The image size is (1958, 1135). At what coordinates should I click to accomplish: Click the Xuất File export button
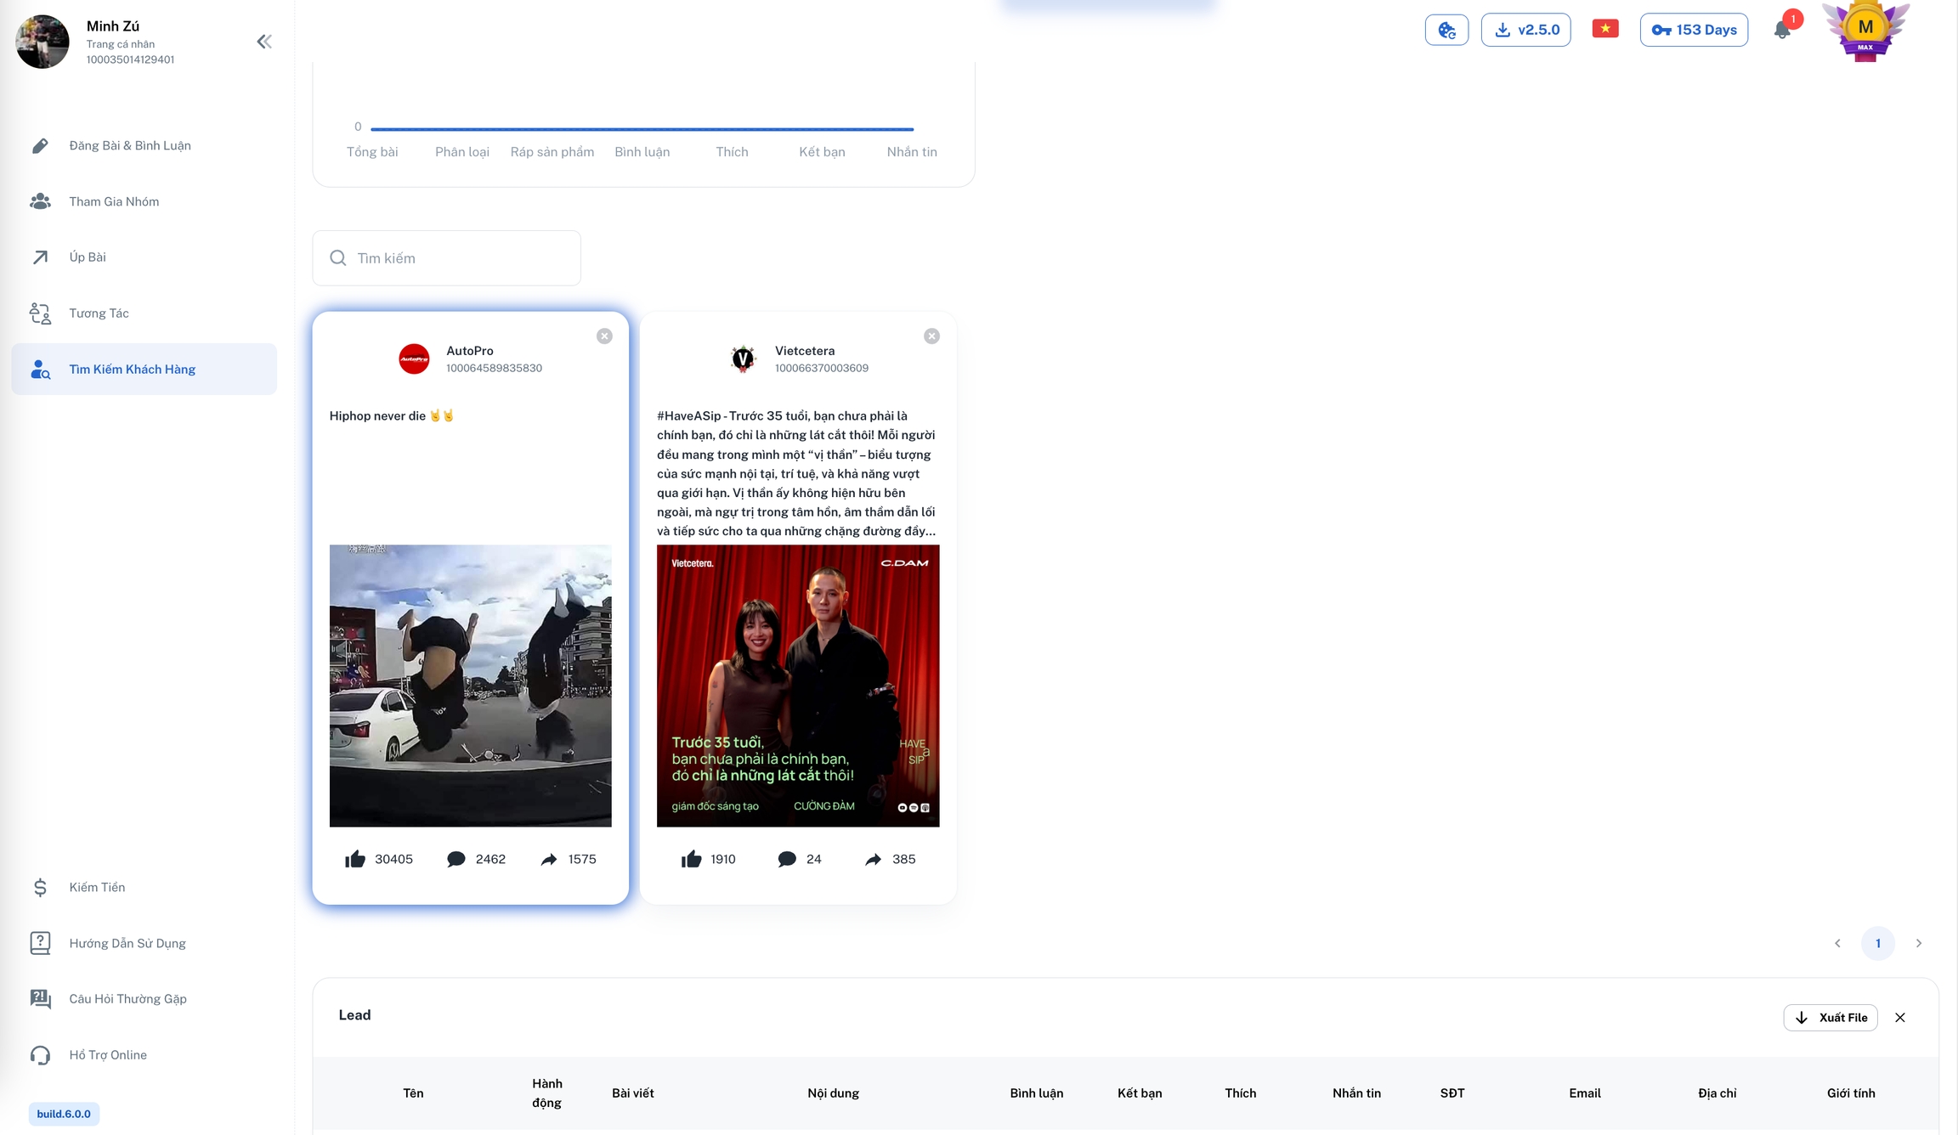(1831, 1017)
